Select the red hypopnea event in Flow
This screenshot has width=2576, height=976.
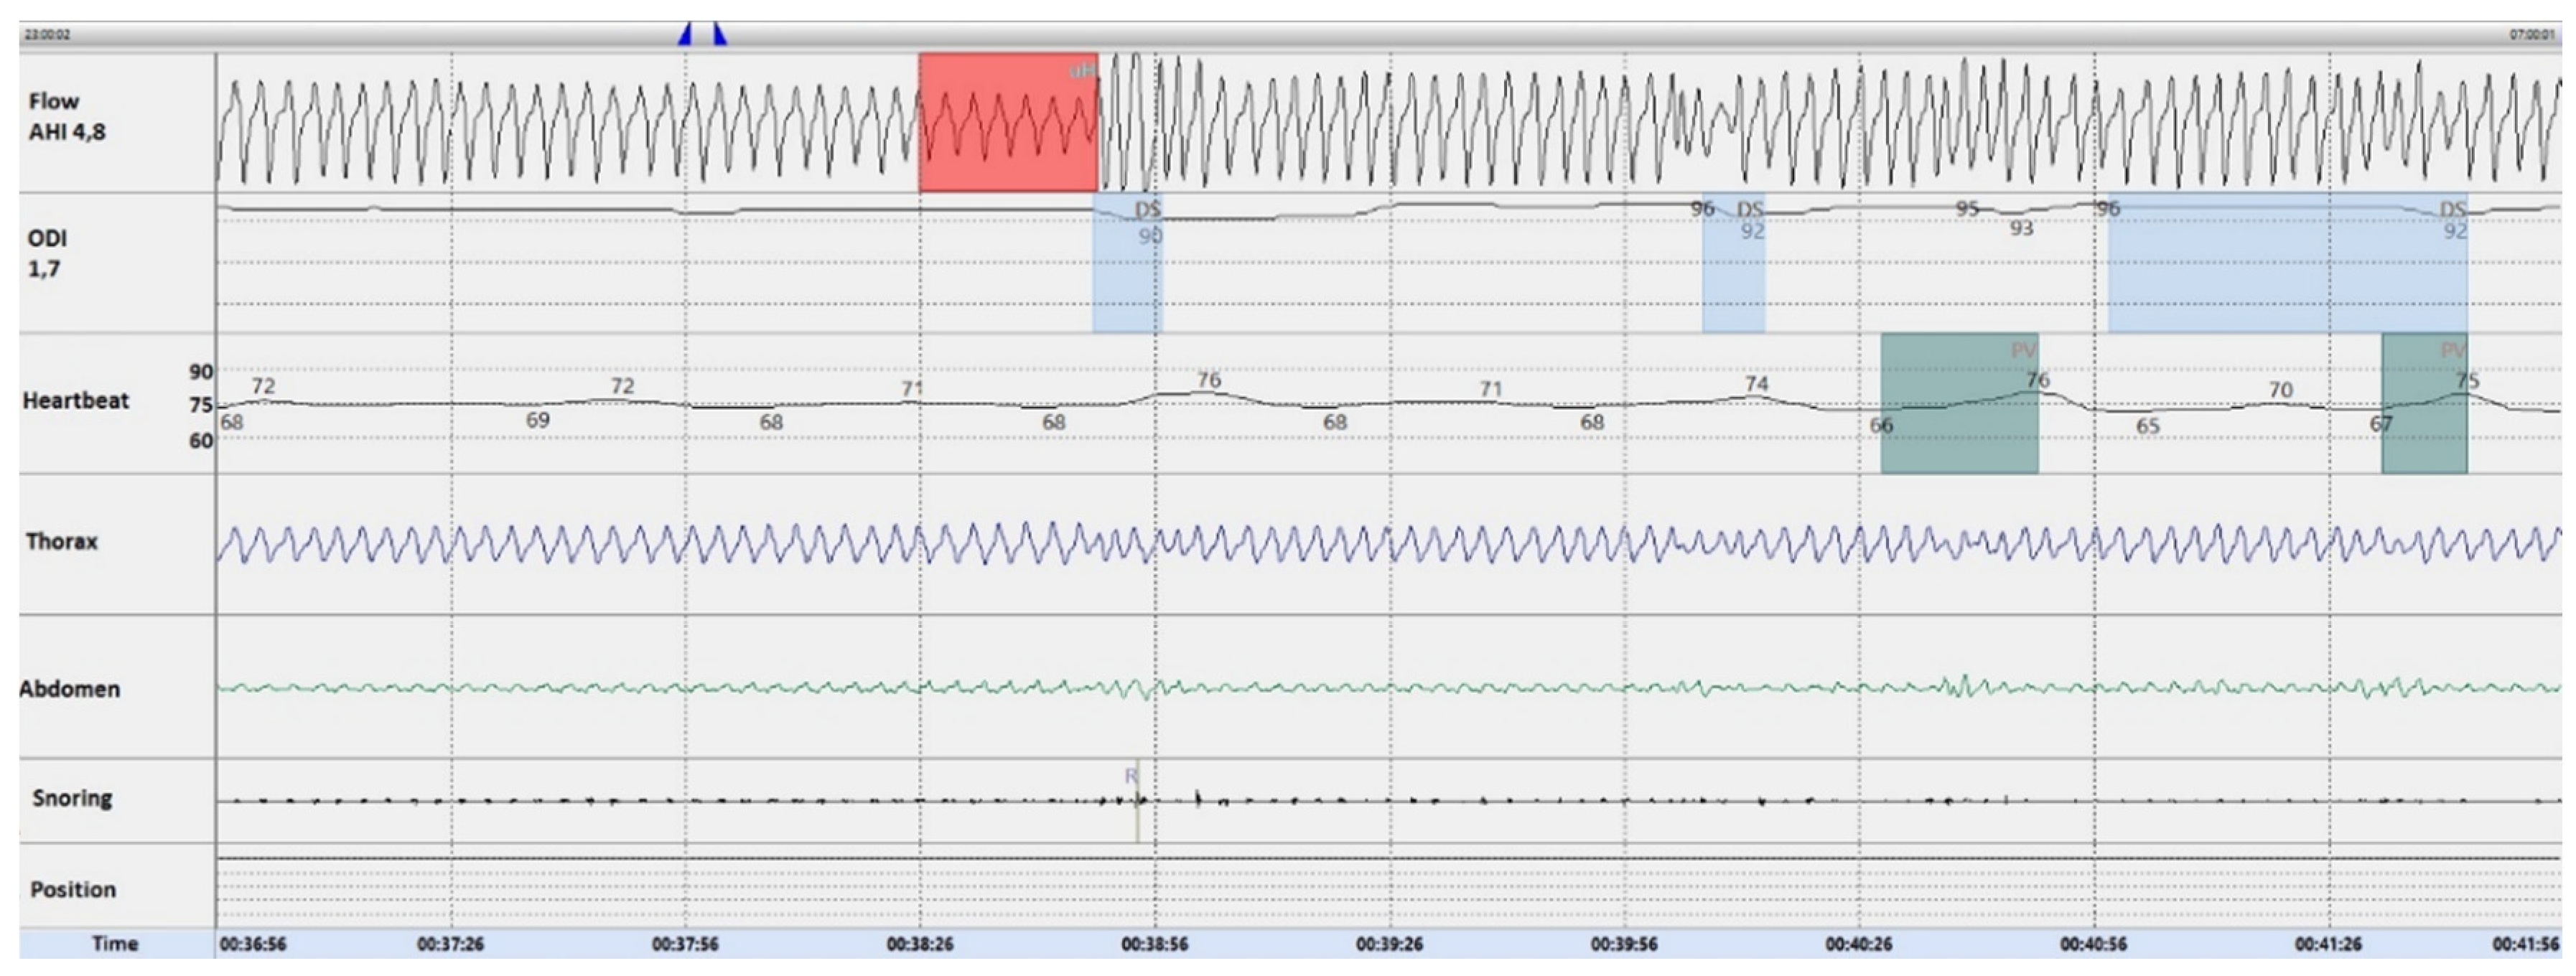tap(1007, 123)
